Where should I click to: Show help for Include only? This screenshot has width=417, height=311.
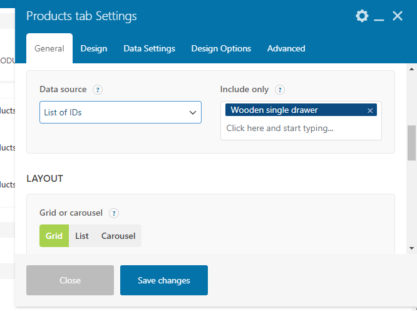(280, 90)
